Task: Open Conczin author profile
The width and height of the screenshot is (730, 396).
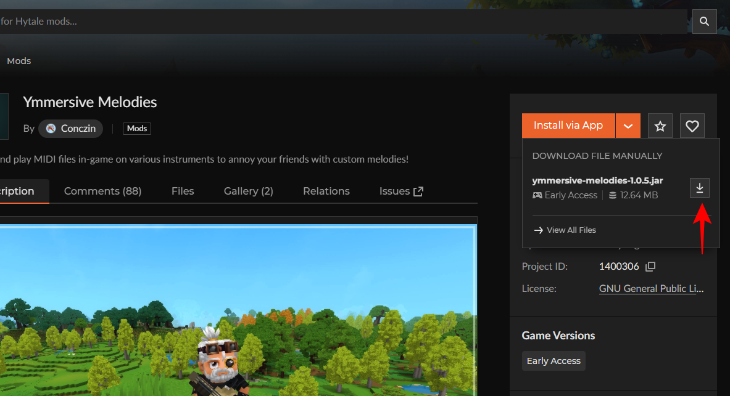Action: pyautogui.click(x=71, y=128)
